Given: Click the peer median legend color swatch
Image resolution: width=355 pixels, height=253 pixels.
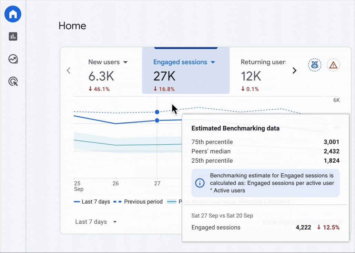Looking at the screenshot, I should (172, 202).
